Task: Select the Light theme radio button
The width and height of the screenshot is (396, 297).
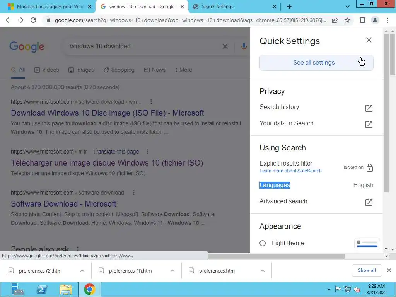Action: (263, 243)
